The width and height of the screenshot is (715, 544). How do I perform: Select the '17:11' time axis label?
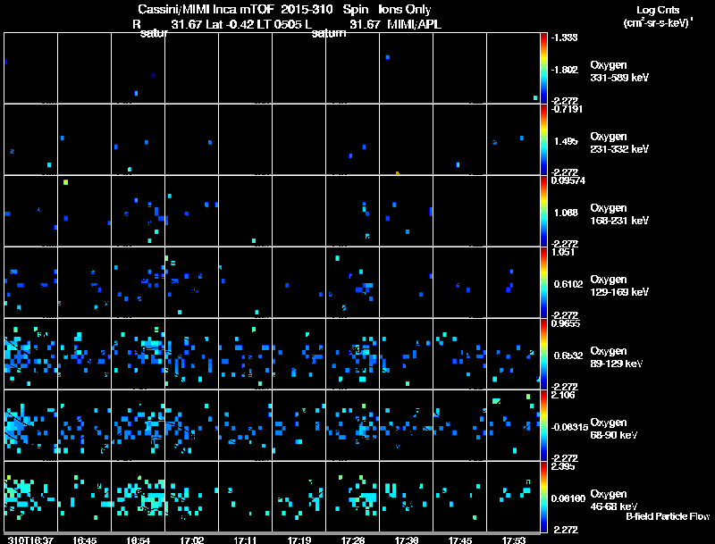pyautogui.click(x=245, y=540)
